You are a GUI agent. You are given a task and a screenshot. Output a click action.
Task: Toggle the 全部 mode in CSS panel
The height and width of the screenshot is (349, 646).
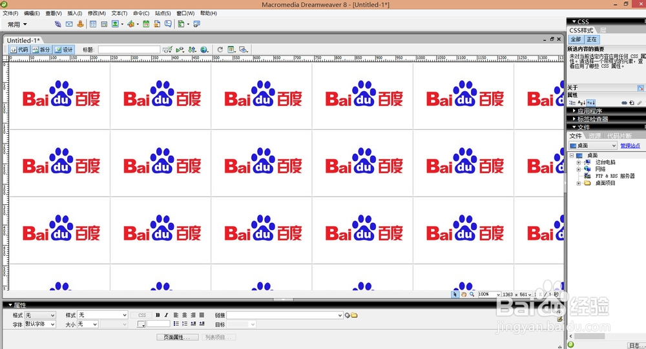[576, 39]
